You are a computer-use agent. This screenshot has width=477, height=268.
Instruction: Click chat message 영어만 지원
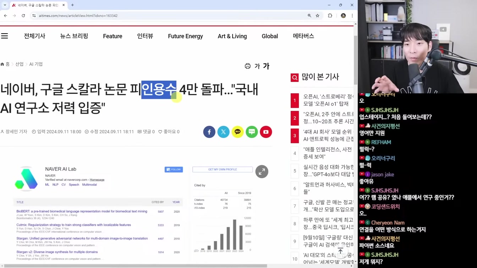coord(372,133)
